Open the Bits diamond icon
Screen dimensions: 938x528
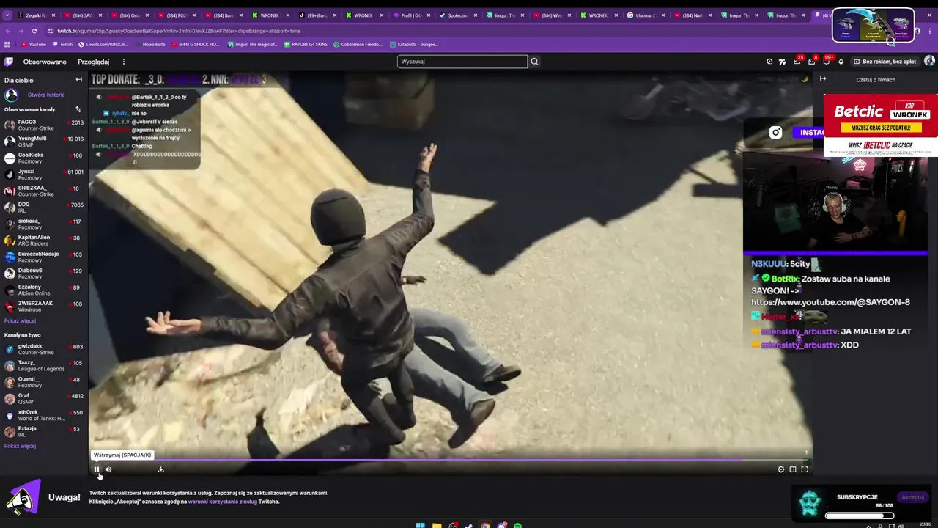(841, 62)
